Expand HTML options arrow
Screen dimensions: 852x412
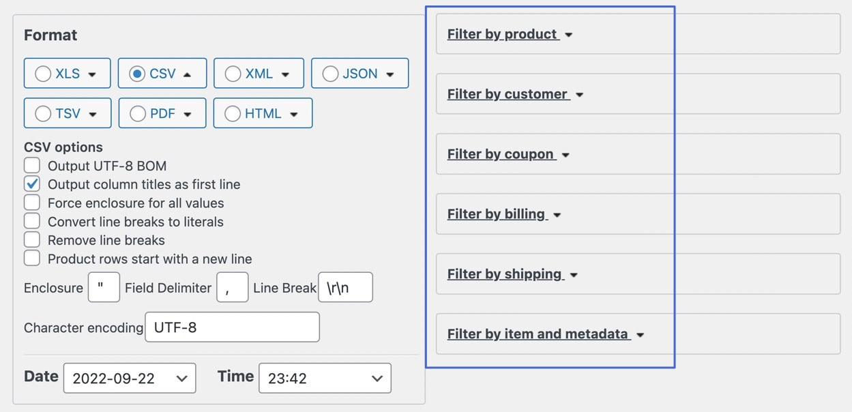(x=294, y=115)
